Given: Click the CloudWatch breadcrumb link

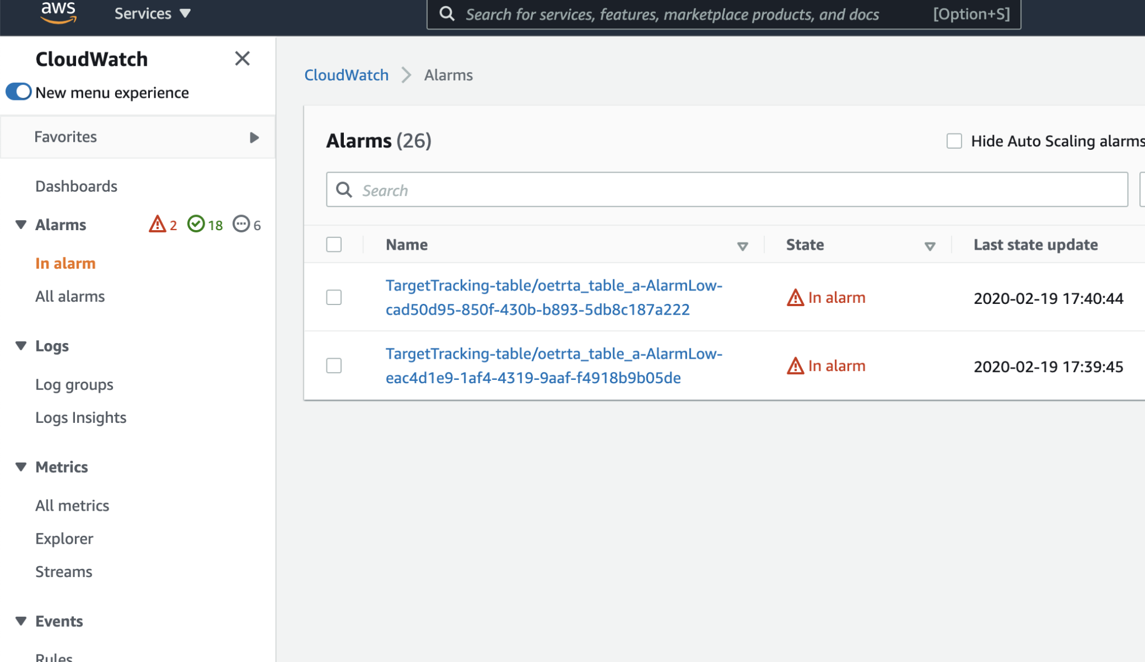Looking at the screenshot, I should 347,75.
